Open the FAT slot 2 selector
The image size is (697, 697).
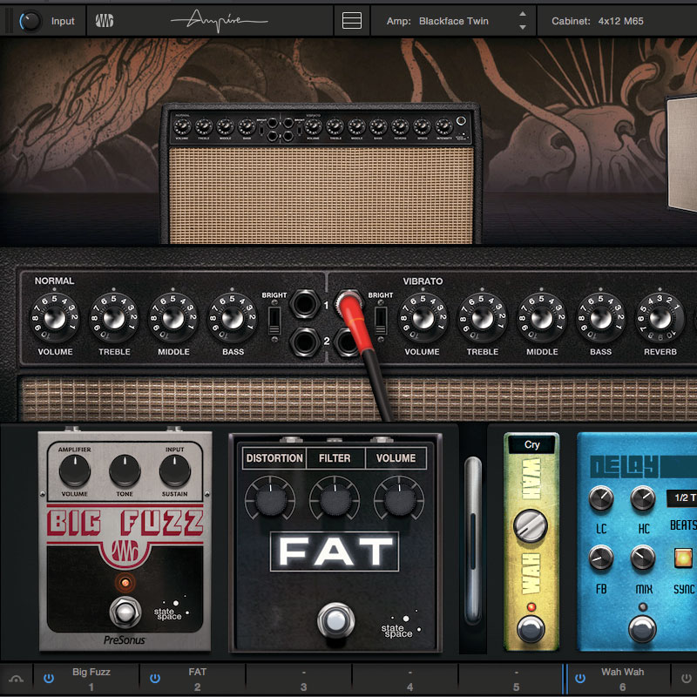[197, 679]
